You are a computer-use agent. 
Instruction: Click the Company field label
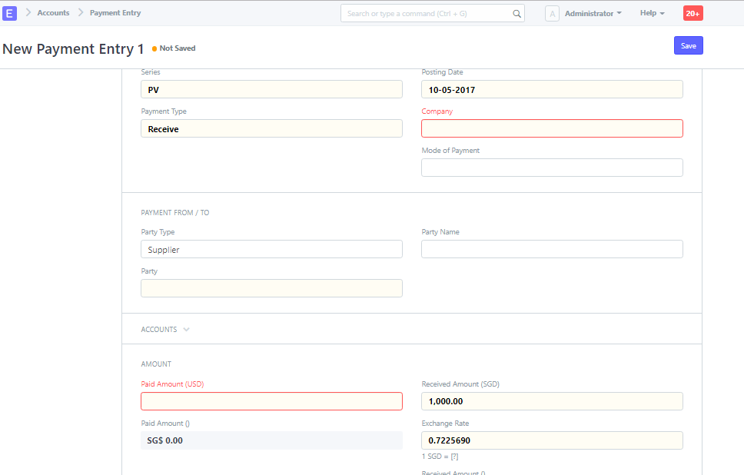tap(437, 111)
